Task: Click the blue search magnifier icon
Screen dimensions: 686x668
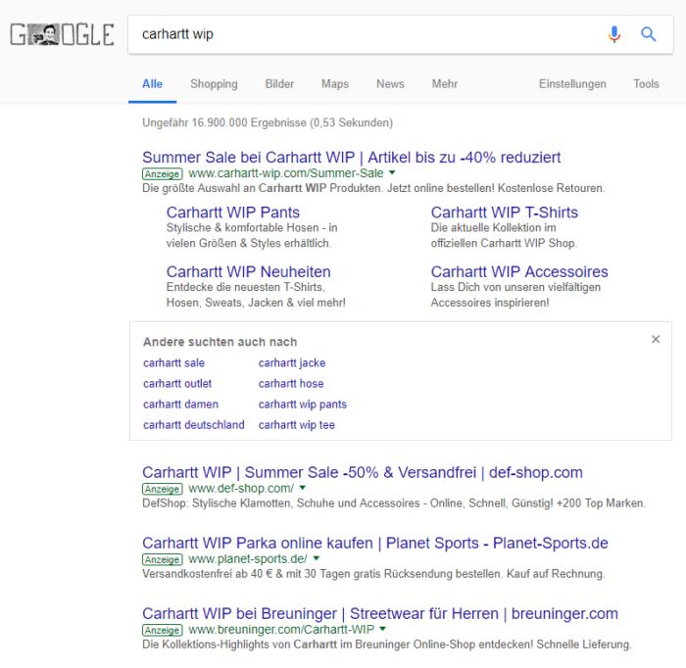Action: 649,34
